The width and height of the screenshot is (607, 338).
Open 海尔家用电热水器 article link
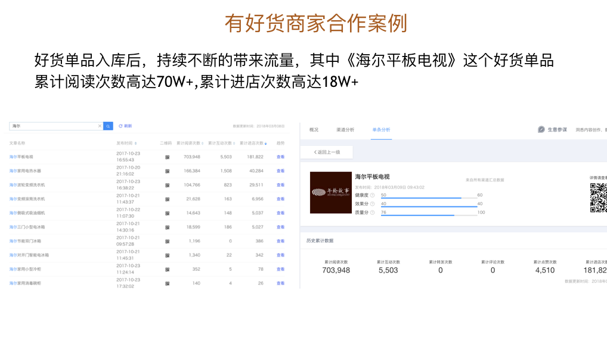(x=25, y=171)
